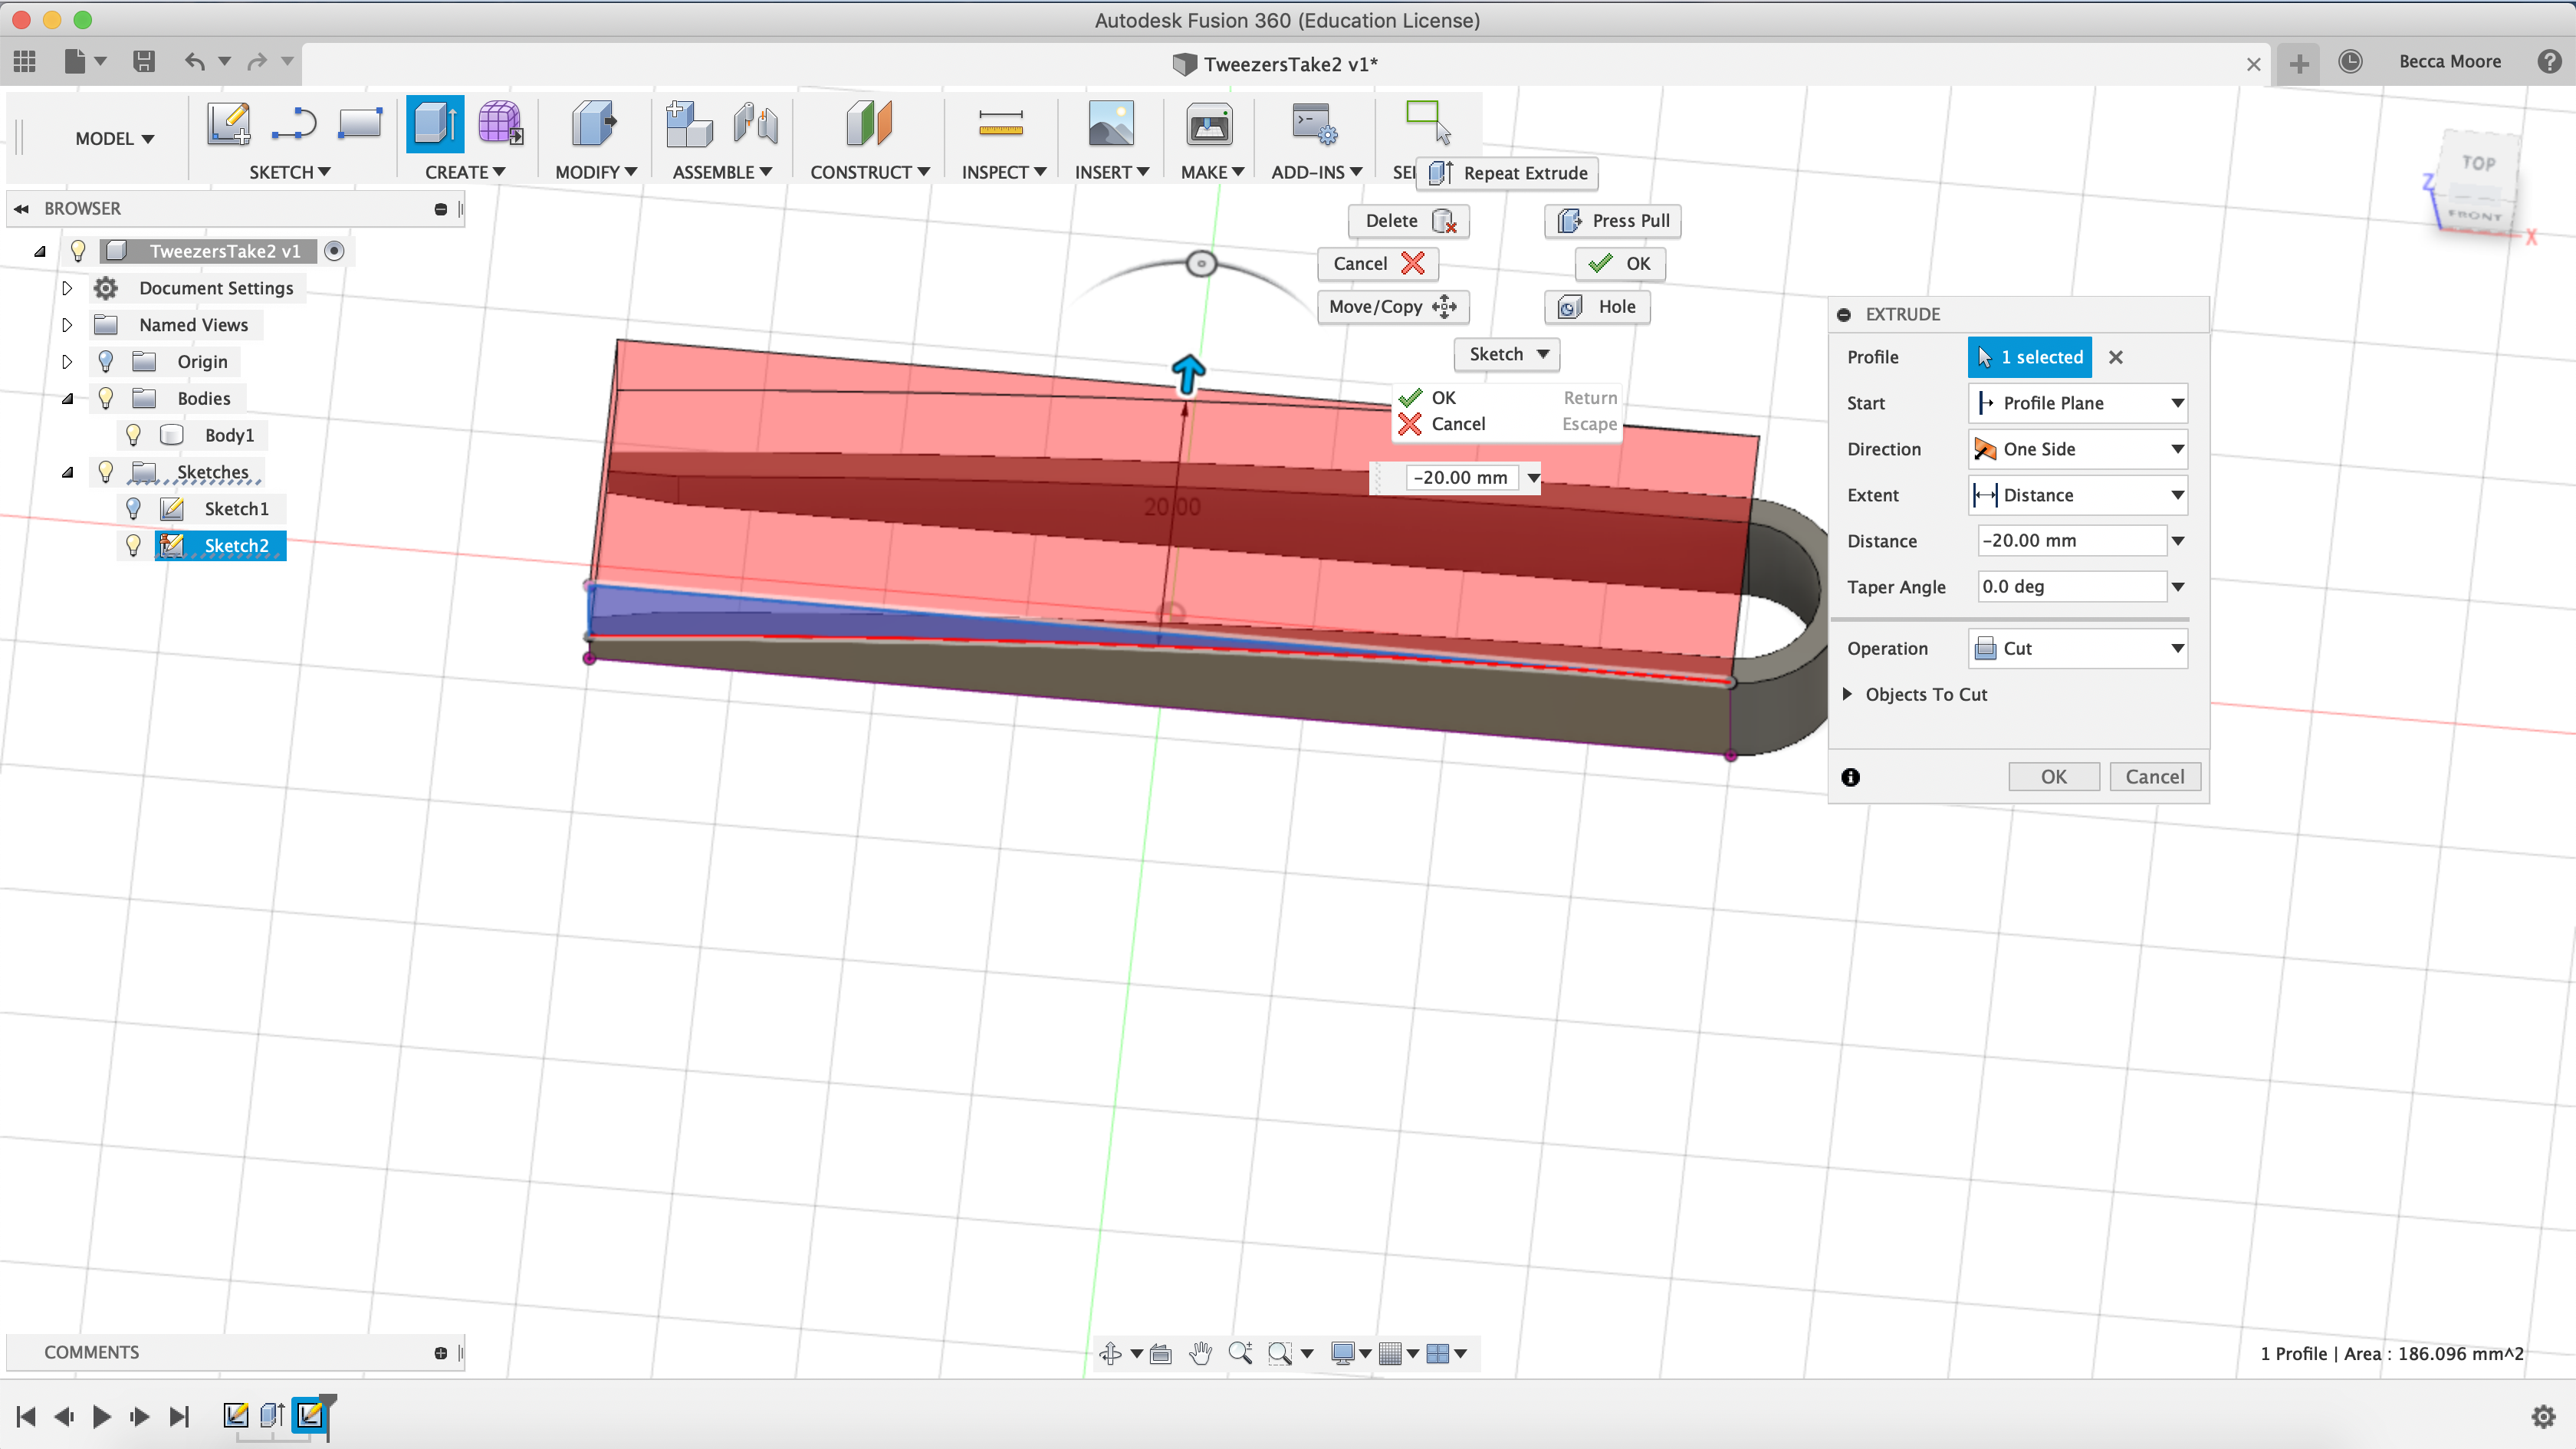Viewport: 2576px width, 1449px height.
Task: Hide Sketch1 with its lightbulb
Action: click(x=133, y=509)
